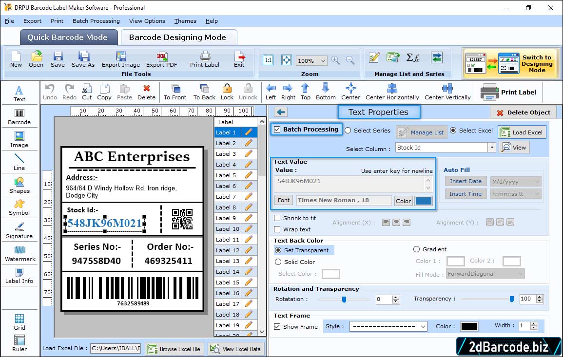Create a New label file
Viewport: 563px width, 357px height.
[x=16, y=59]
